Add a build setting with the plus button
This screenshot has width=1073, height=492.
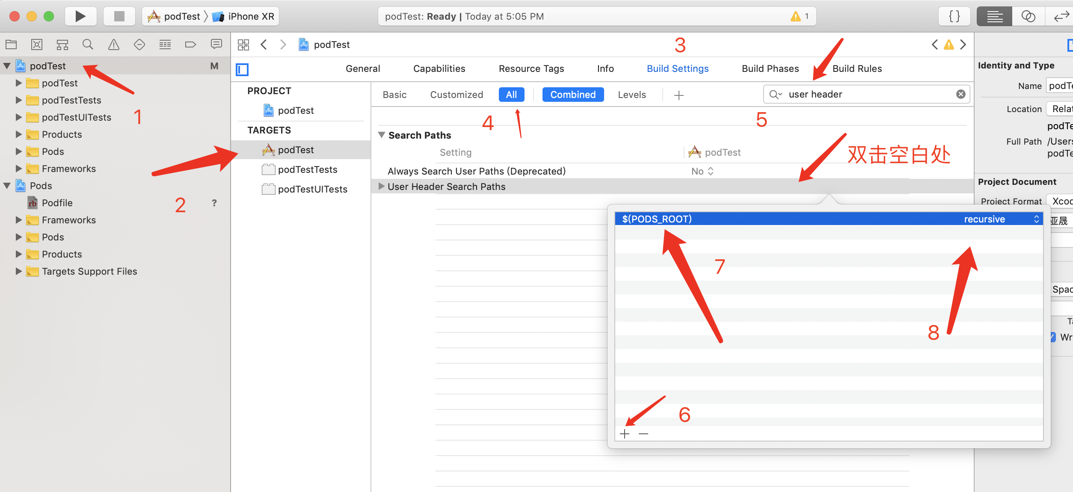coord(679,95)
